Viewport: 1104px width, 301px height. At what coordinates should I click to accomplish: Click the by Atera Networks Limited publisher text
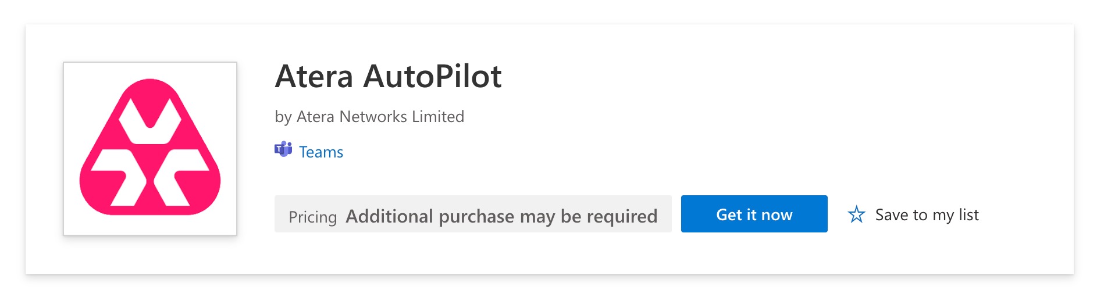[x=369, y=117]
